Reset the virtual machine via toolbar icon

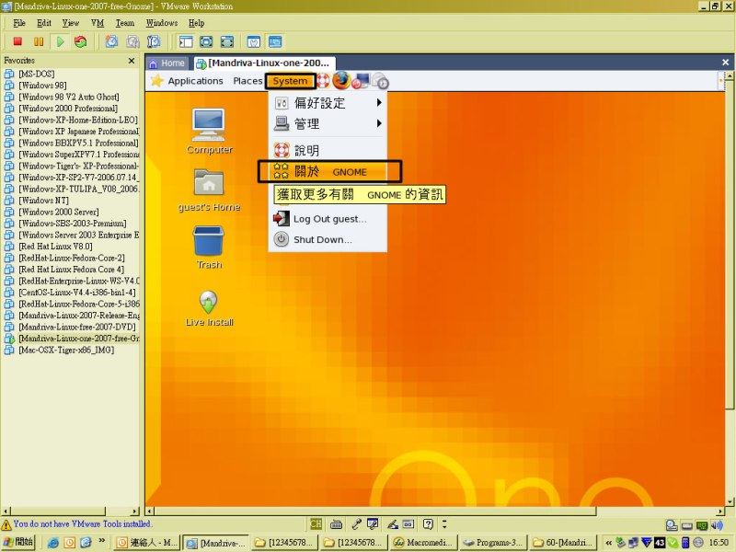pyautogui.click(x=81, y=41)
